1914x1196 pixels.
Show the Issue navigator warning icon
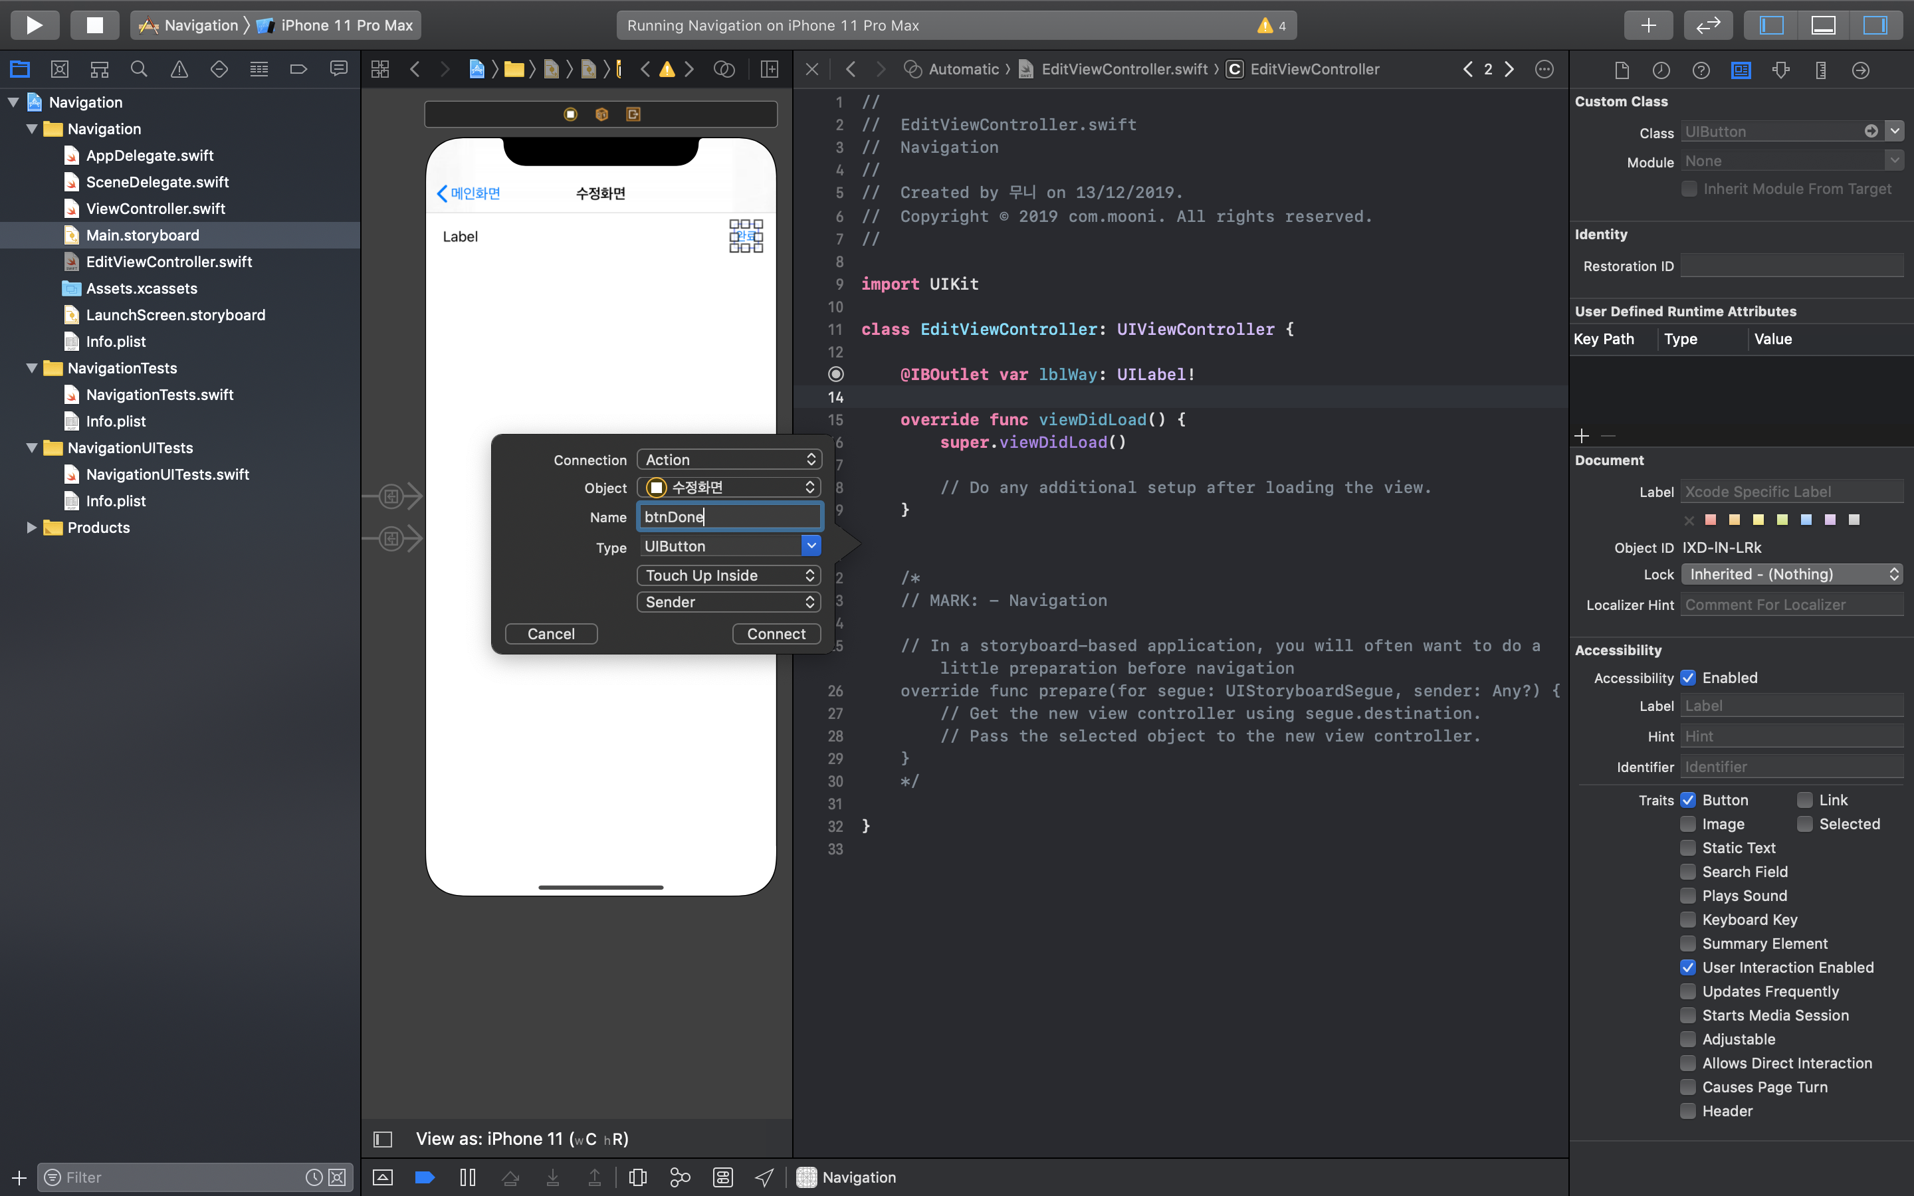coord(179,70)
